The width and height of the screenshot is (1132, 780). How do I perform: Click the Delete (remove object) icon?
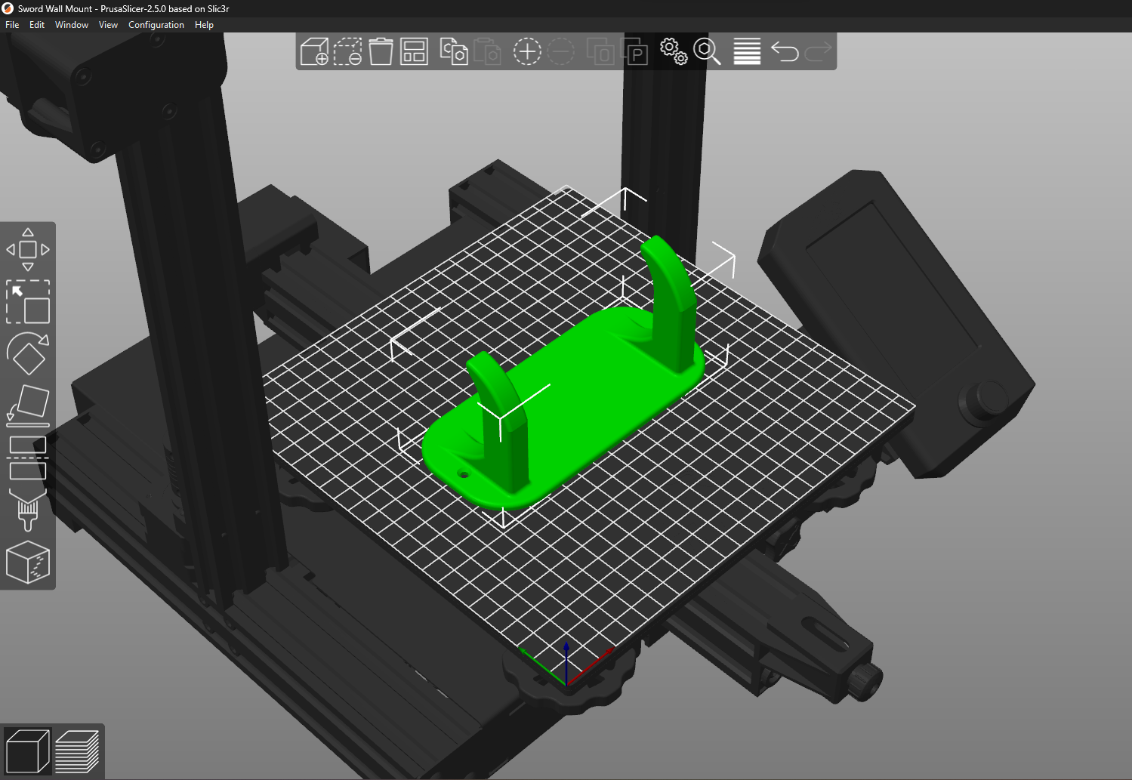(347, 51)
